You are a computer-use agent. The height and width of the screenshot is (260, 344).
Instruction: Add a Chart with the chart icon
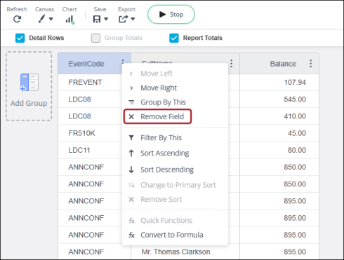coord(70,20)
